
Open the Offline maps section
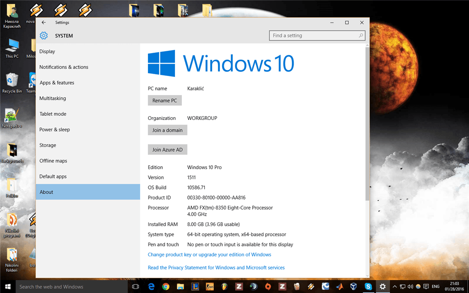[87, 161]
